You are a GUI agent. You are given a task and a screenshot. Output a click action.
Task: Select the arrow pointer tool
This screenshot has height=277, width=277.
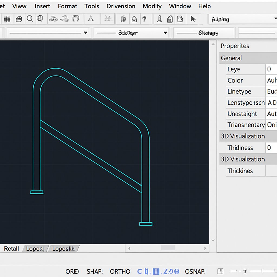193,19
